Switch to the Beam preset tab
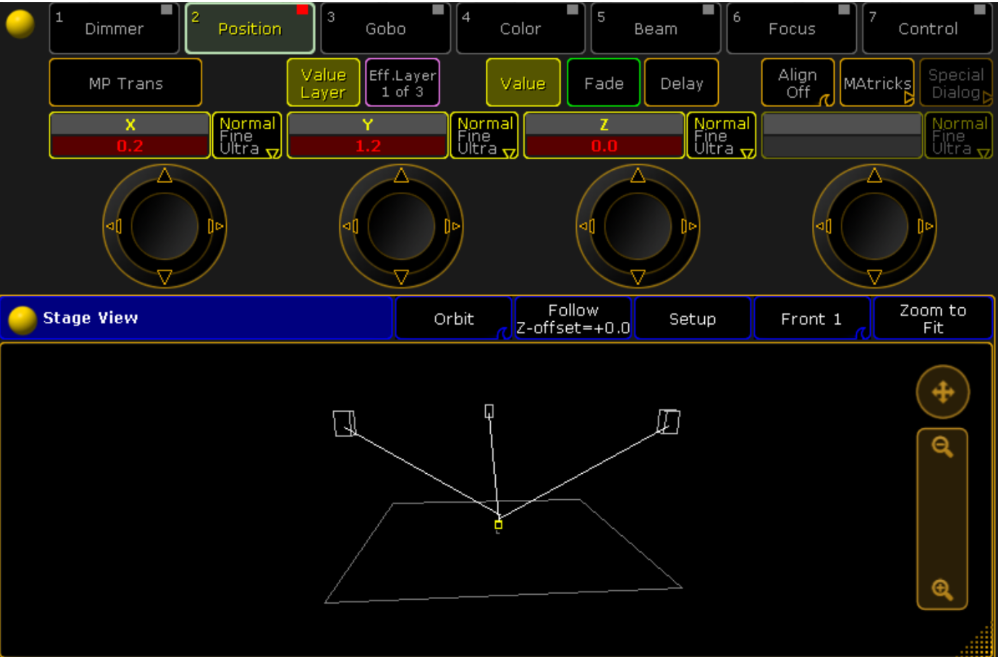998x657 pixels. click(656, 28)
